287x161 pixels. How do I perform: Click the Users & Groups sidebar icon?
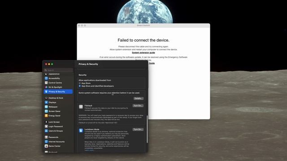46,131
